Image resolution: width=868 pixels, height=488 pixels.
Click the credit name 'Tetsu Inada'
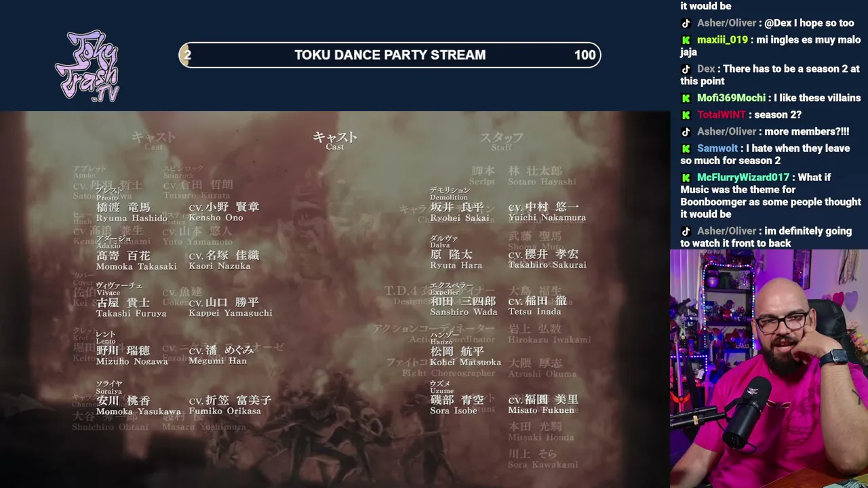535,312
